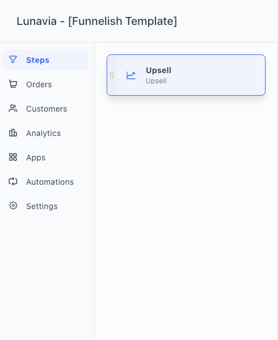
Task: Click the drag handle dots on Upsell step
Action: (112, 75)
